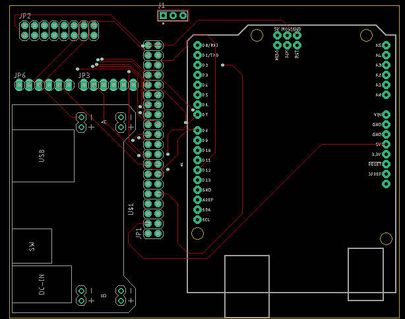This screenshot has height=319, width=405.
Task: Click the VIN power pad
Action: (386, 115)
